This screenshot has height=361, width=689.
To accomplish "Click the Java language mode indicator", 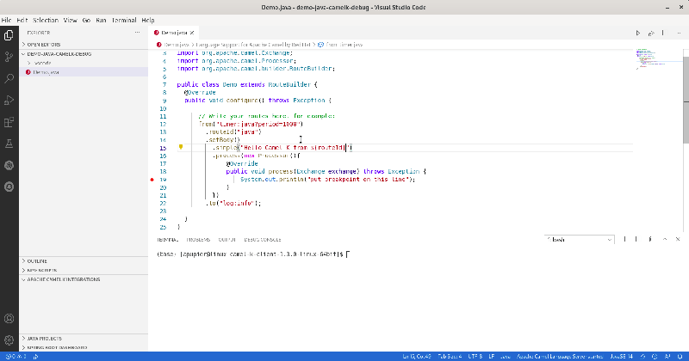I will (506, 357).
